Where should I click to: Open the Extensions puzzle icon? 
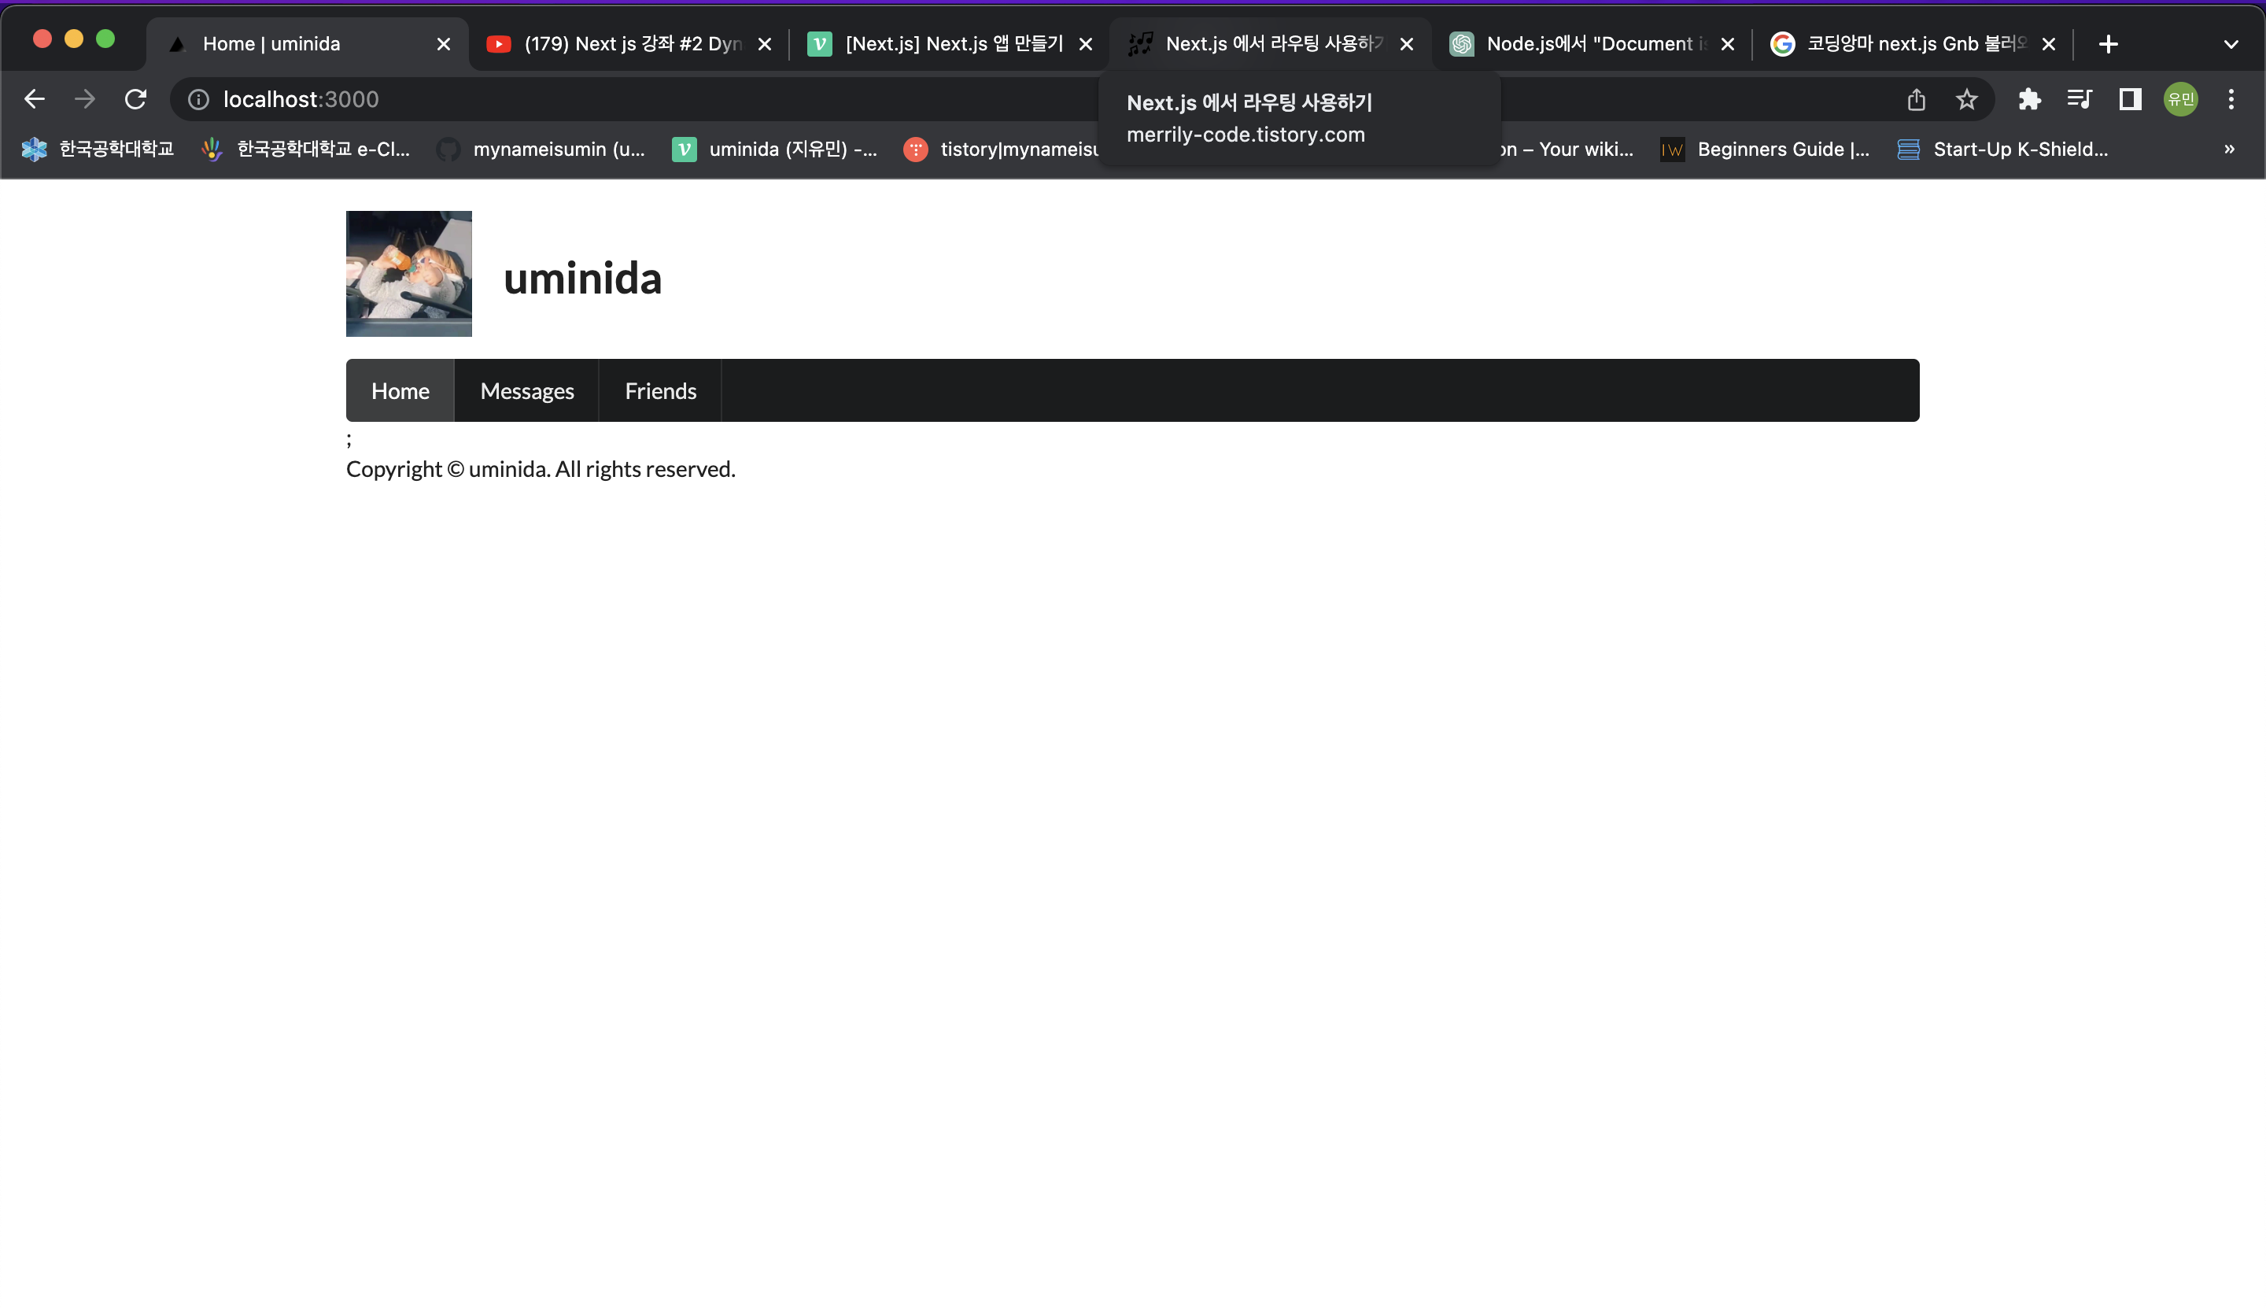(2029, 99)
